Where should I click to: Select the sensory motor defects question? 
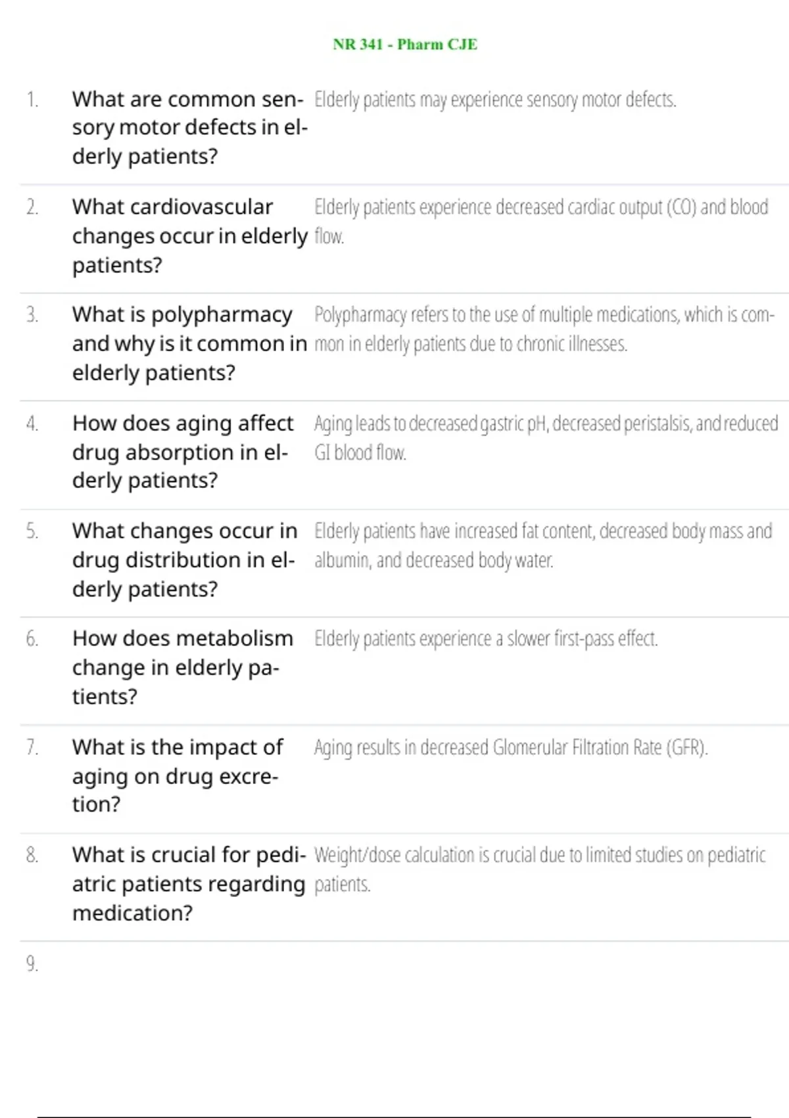coord(189,128)
